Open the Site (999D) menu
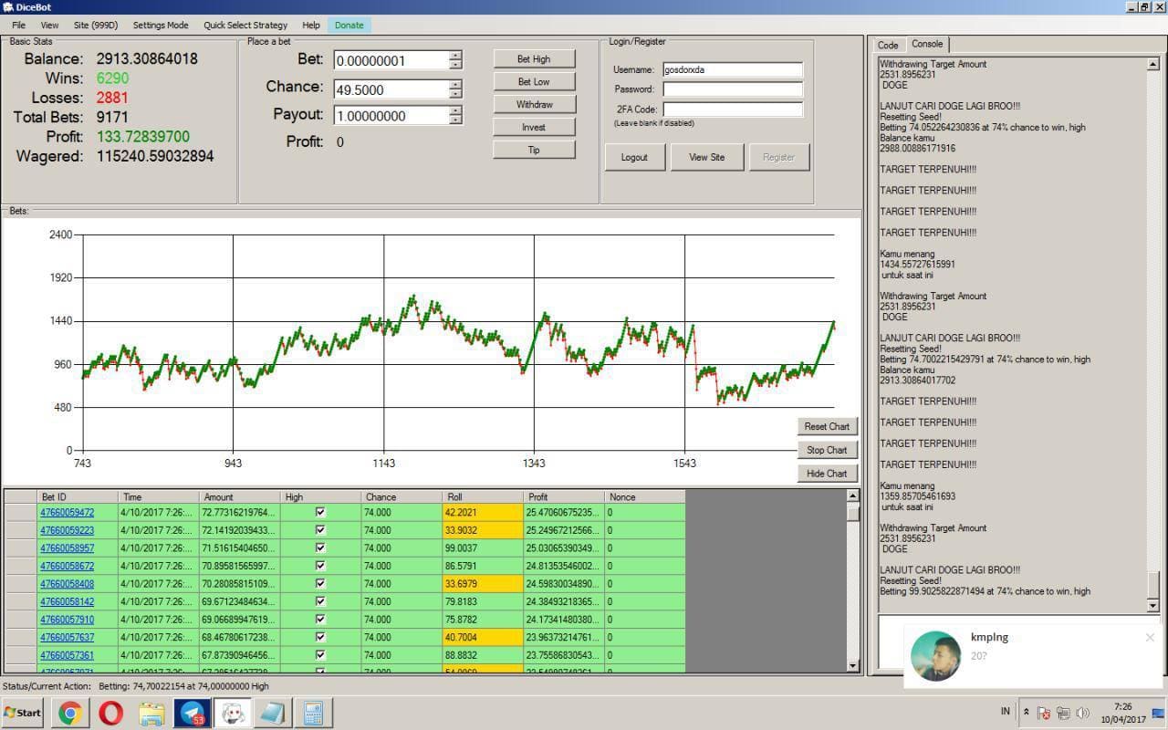 (x=96, y=26)
